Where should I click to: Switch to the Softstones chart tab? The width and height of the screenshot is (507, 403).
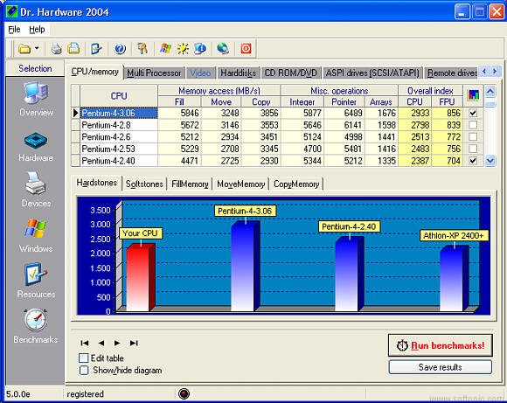[x=144, y=184]
